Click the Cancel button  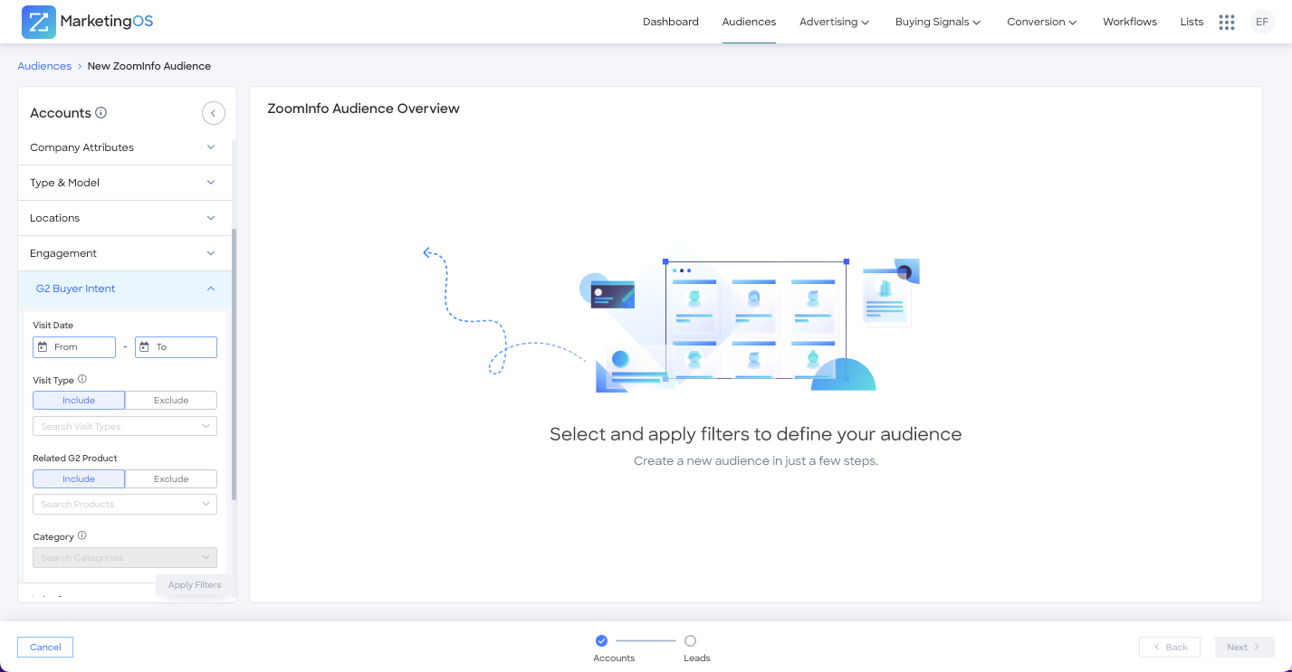[x=45, y=647]
